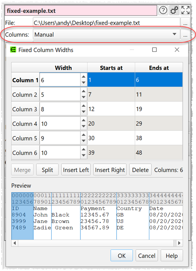Click the Split button
Screen dimensions: 196x271
[x=47, y=170]
